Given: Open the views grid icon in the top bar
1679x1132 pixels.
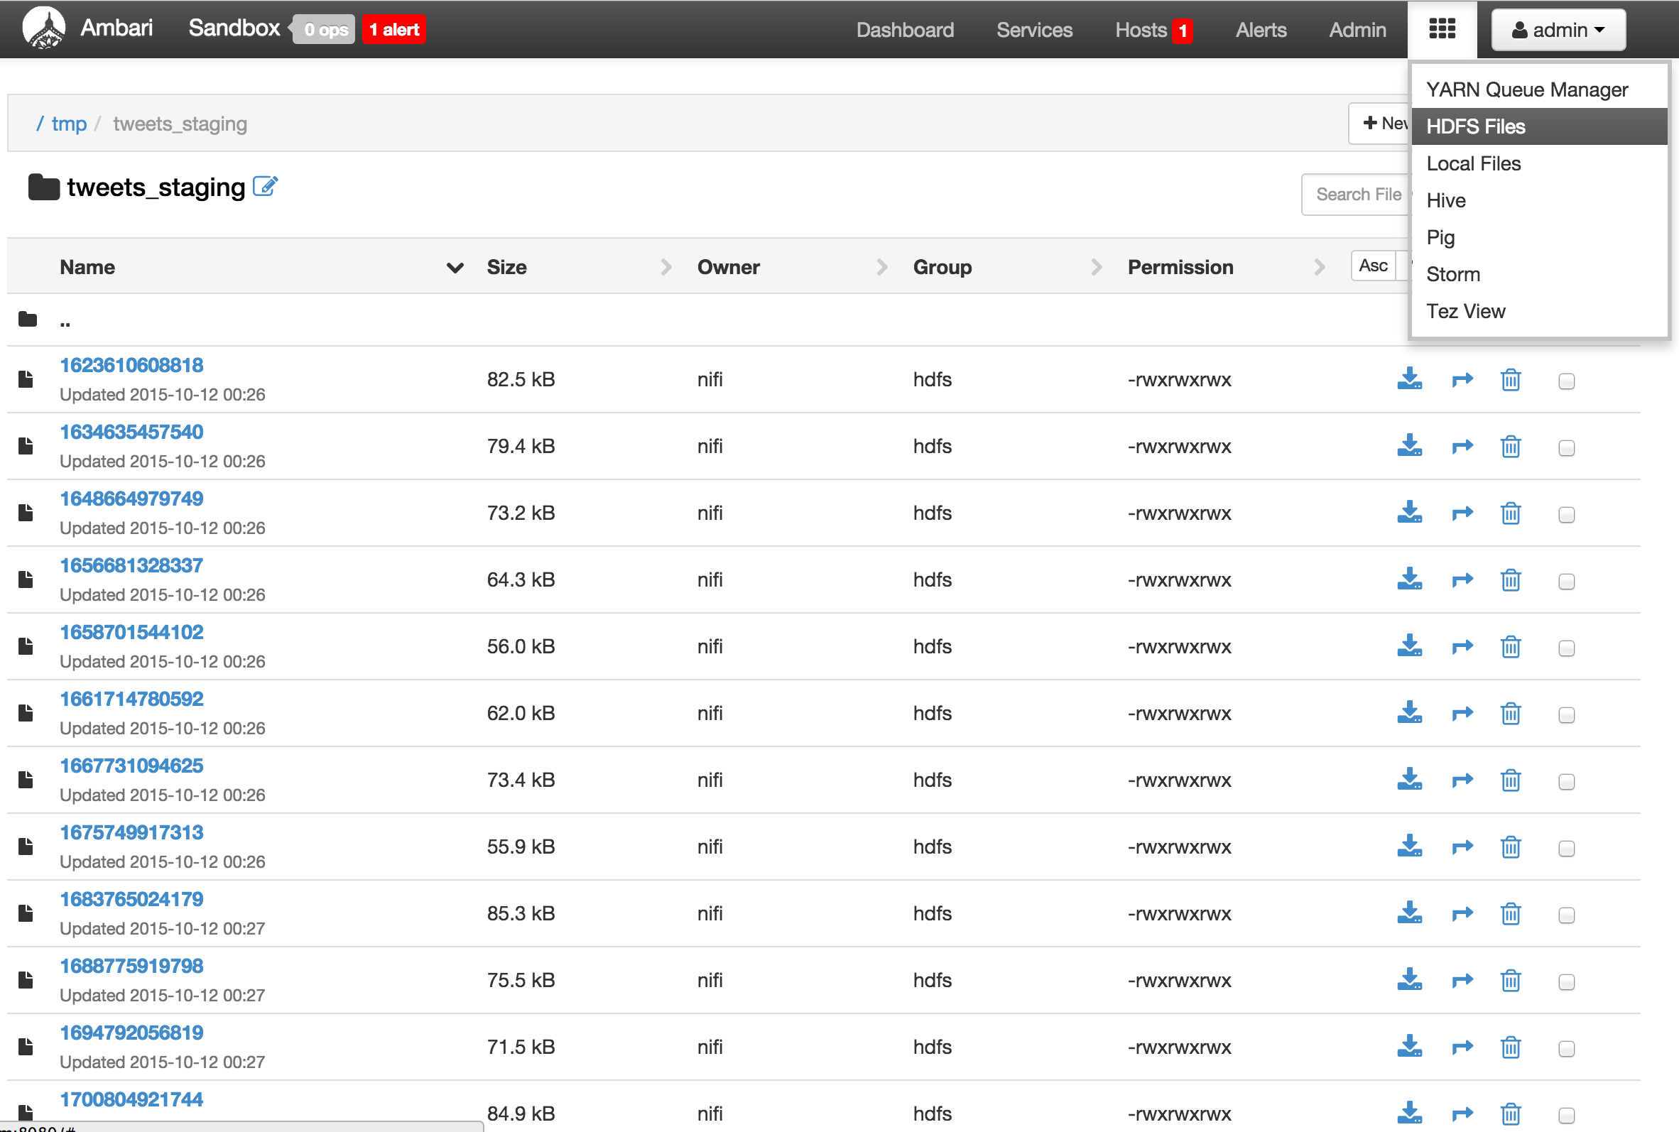Looking at the screenshot, I should point(1442,30).
